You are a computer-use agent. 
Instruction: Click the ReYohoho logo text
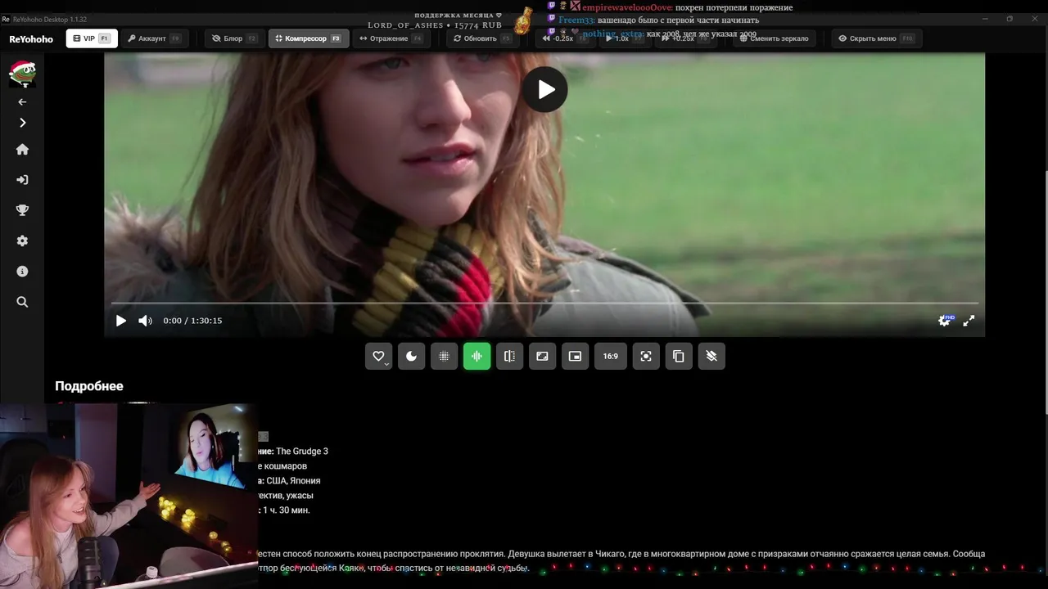pos(31,39)
